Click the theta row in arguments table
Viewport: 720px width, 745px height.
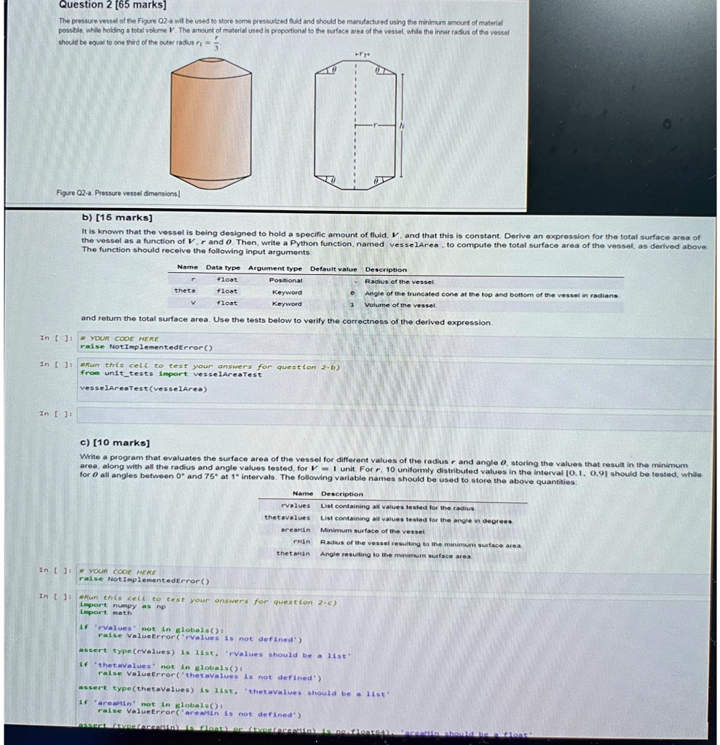pos(395,292)
